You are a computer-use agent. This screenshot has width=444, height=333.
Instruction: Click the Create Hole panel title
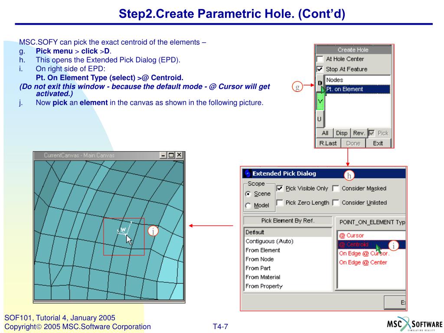pyautogui.click(x=353, y=50)
